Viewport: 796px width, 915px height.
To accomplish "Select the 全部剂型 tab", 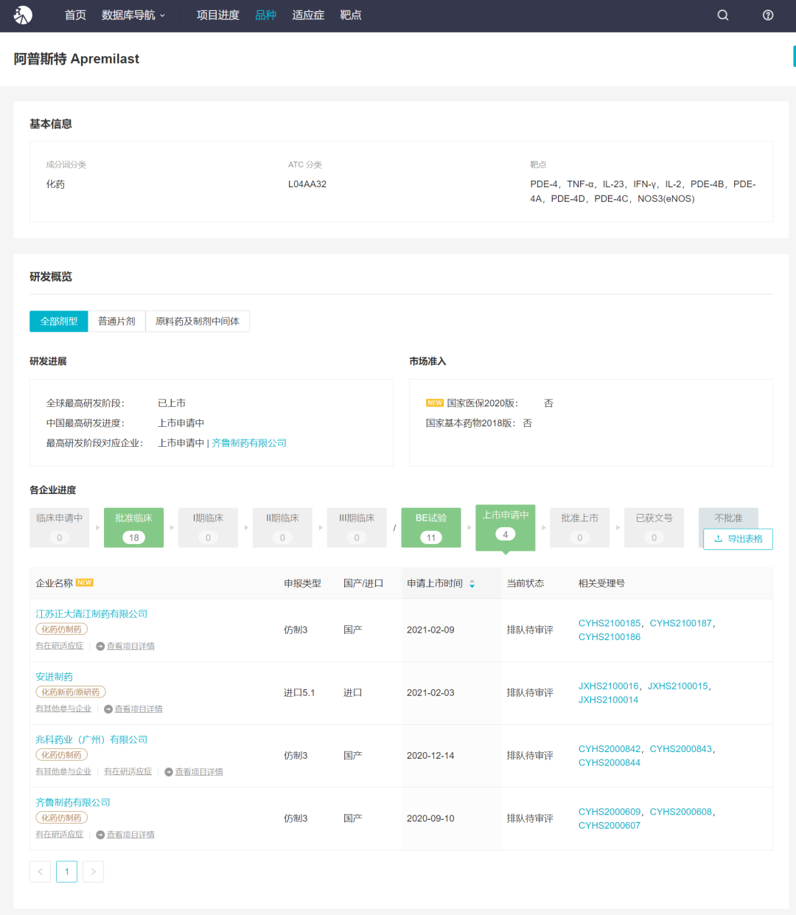I will (x=59, y=321).
